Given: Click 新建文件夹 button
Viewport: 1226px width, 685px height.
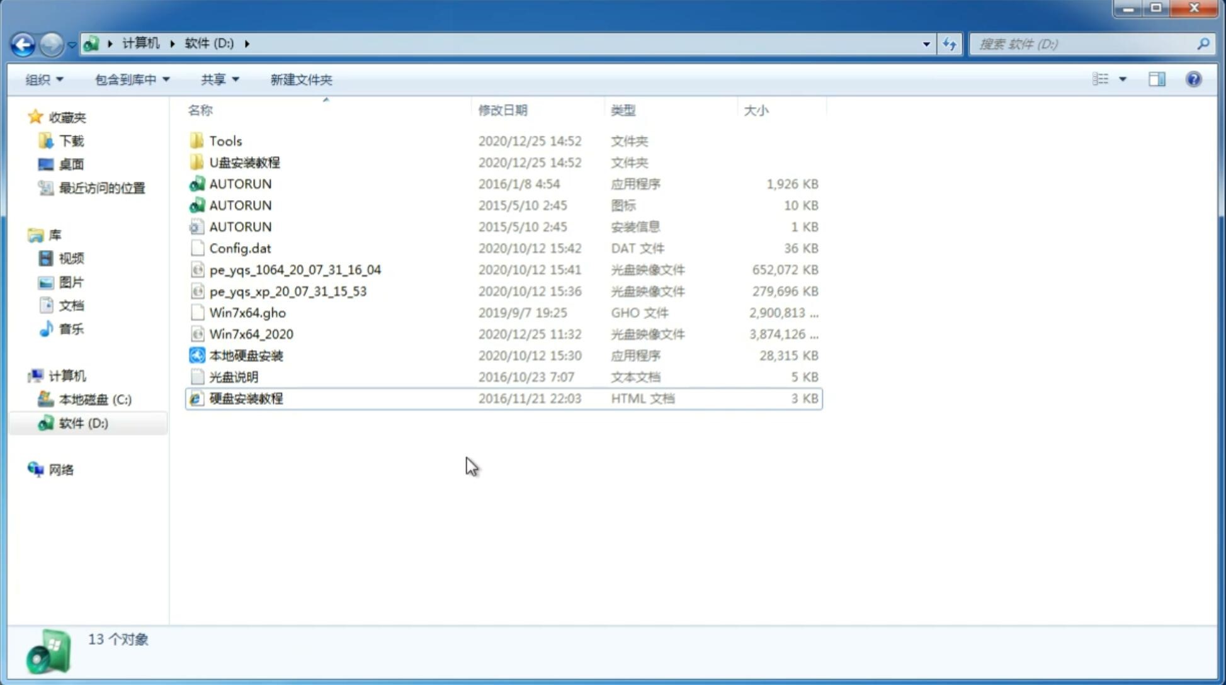Looking at the screenshot, I should click(300, 79).
